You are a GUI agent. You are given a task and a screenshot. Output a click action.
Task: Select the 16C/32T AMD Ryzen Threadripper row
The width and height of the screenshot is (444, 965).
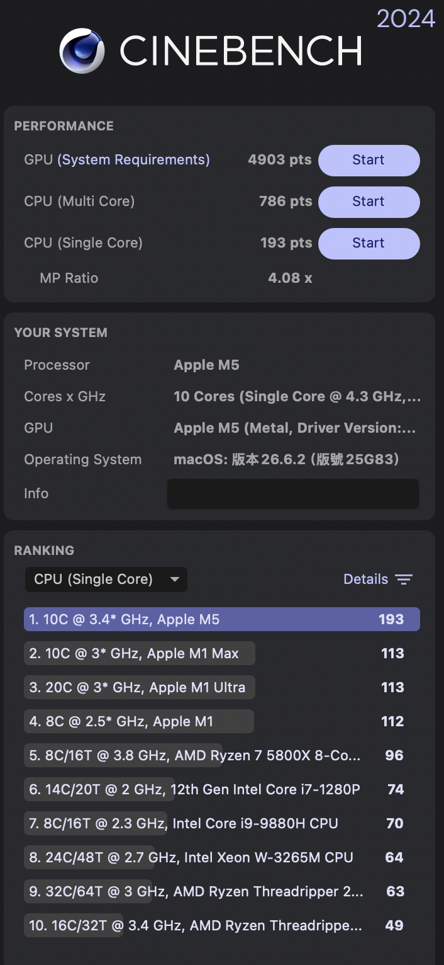(x=222, y=925)
